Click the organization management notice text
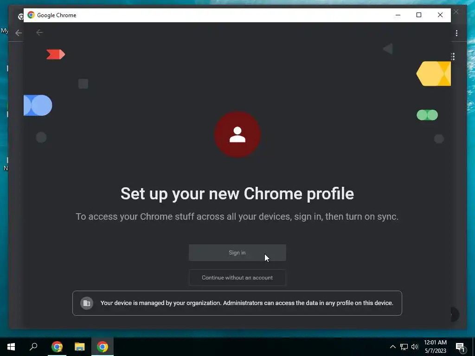This screenshot has height=356, width=475. point(247,303)
